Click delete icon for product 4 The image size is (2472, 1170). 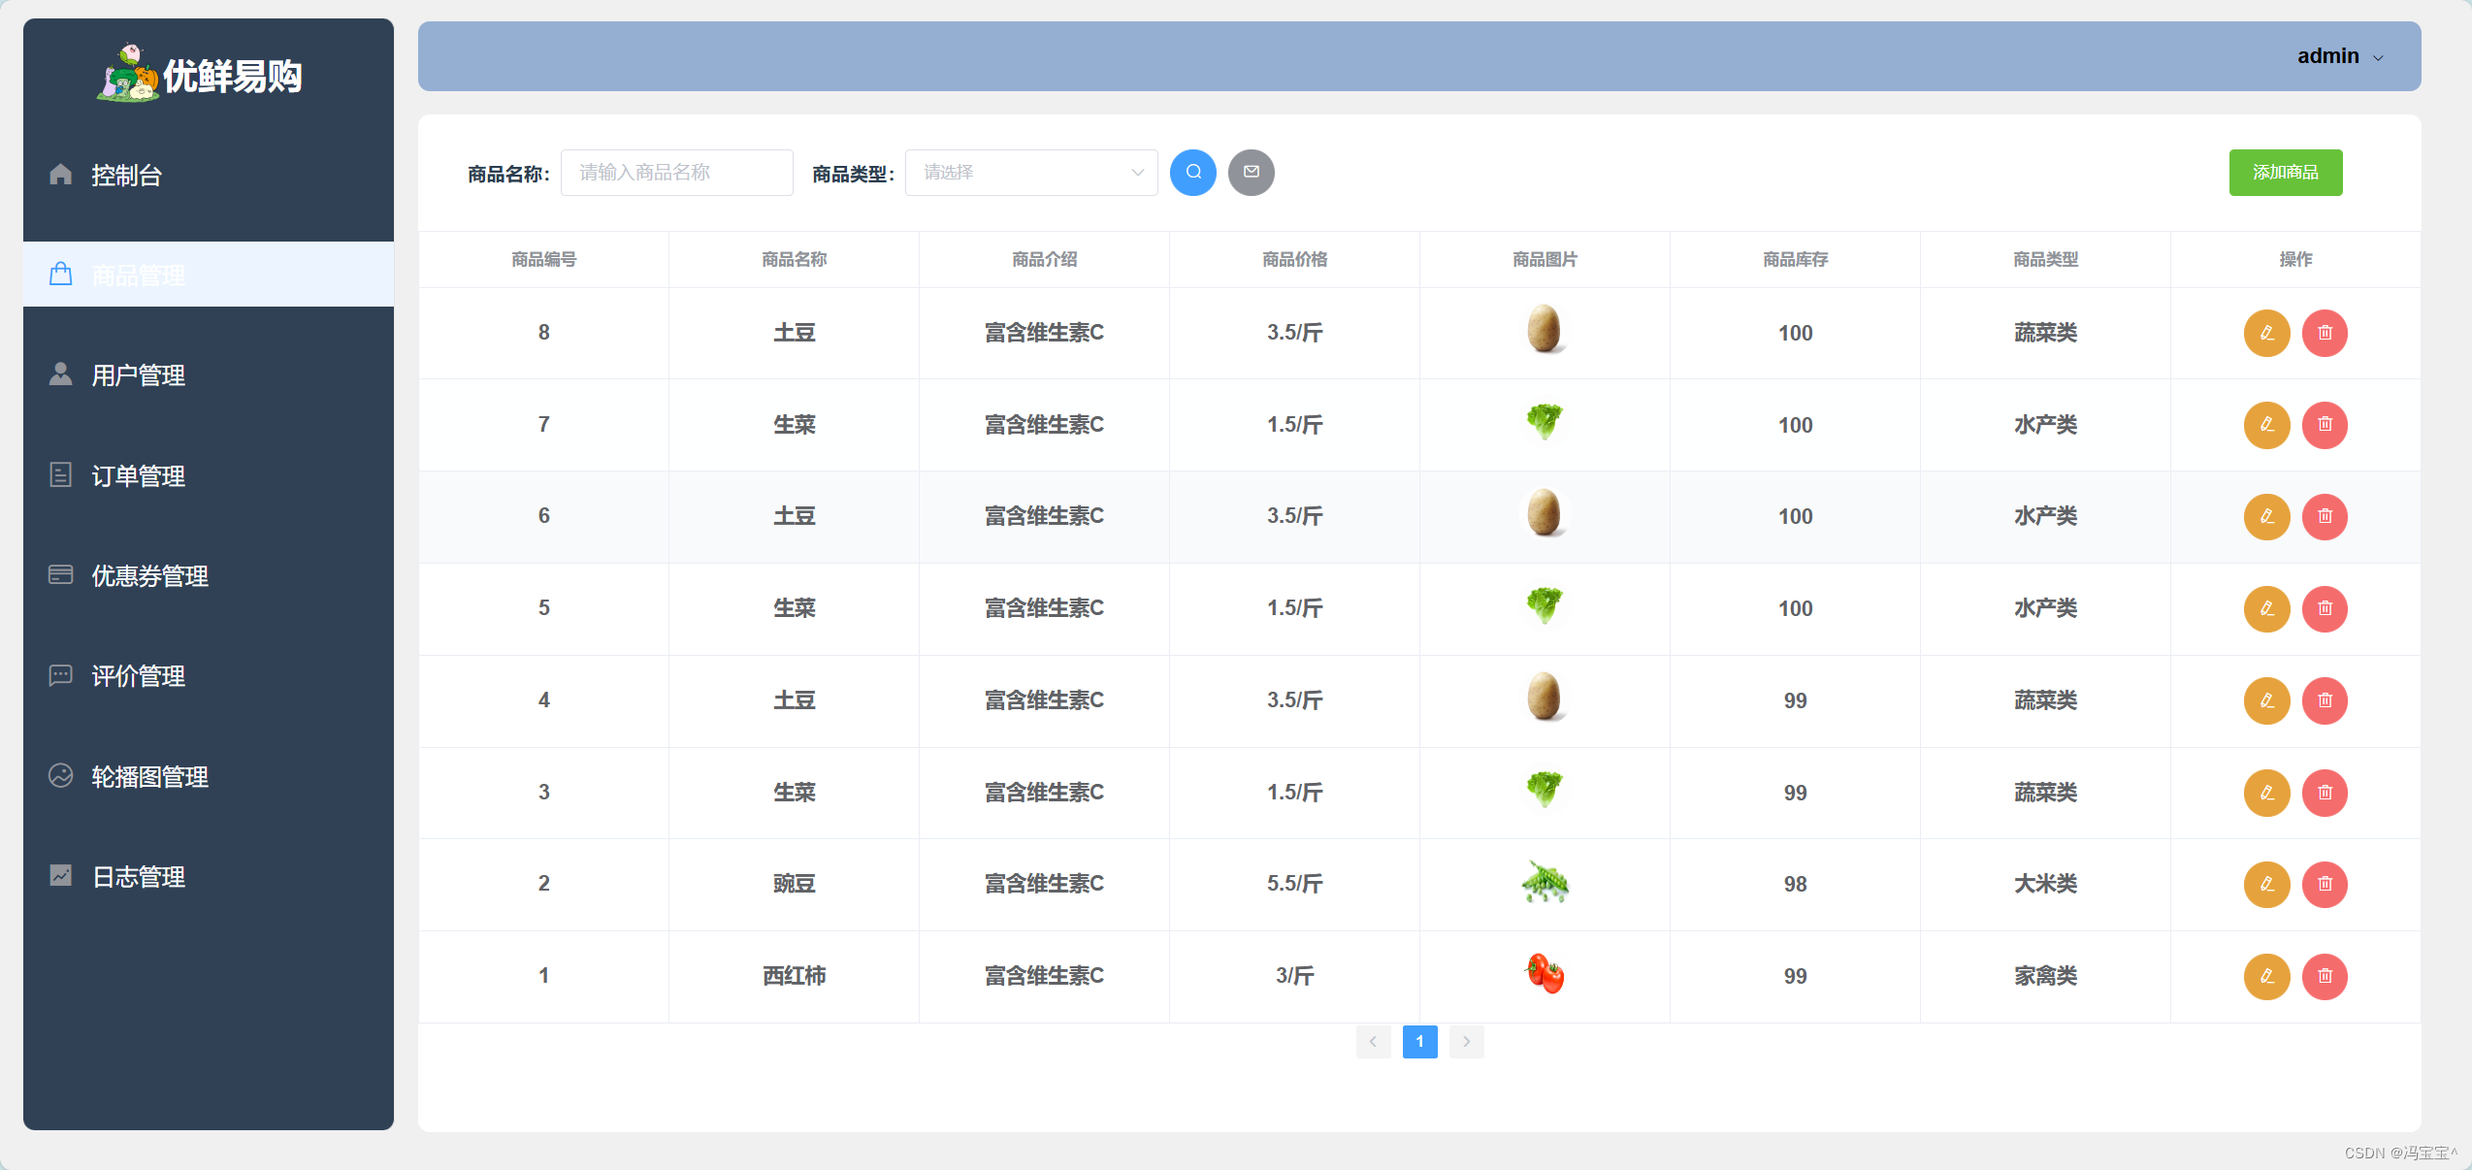pos(2325,700)
